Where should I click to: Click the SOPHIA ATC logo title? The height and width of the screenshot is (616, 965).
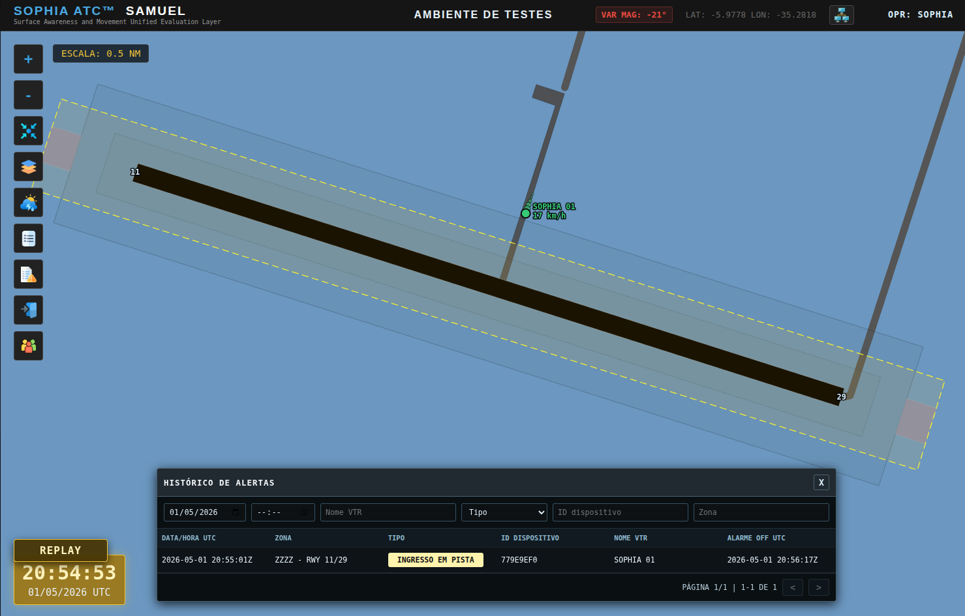[x=64, y=10]
